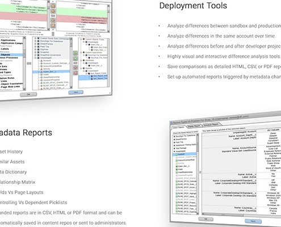Image resolution: width=281 pixels, height=227 pixels.
Task: Click the bottommost orange arrow between diff panes
Action: (x=53, y=26)
